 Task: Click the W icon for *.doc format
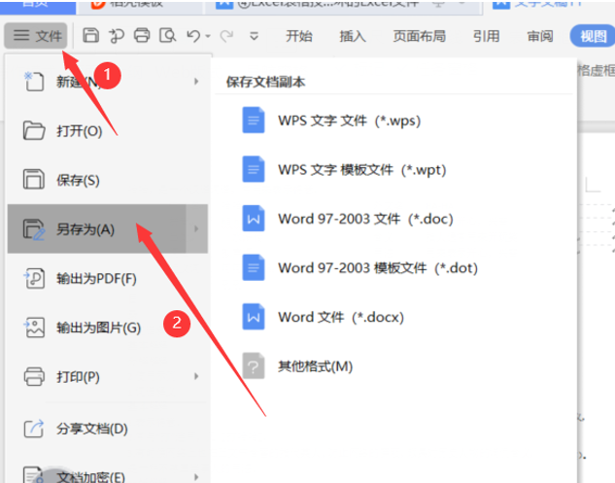[x=253, y=218]
